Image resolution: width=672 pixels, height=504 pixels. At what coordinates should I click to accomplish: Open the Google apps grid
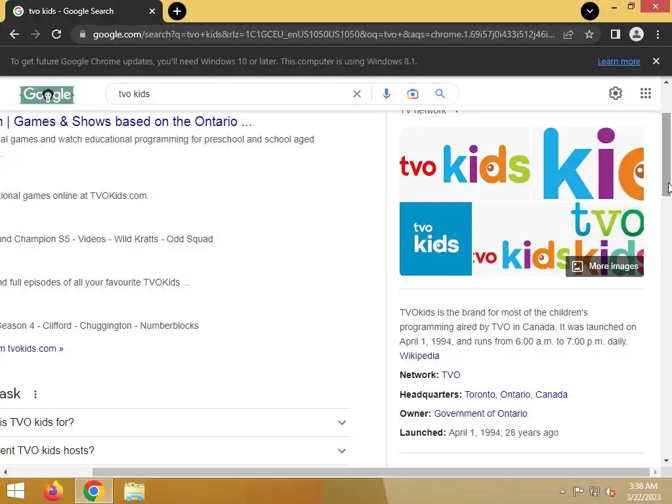[x=646, y=93]
